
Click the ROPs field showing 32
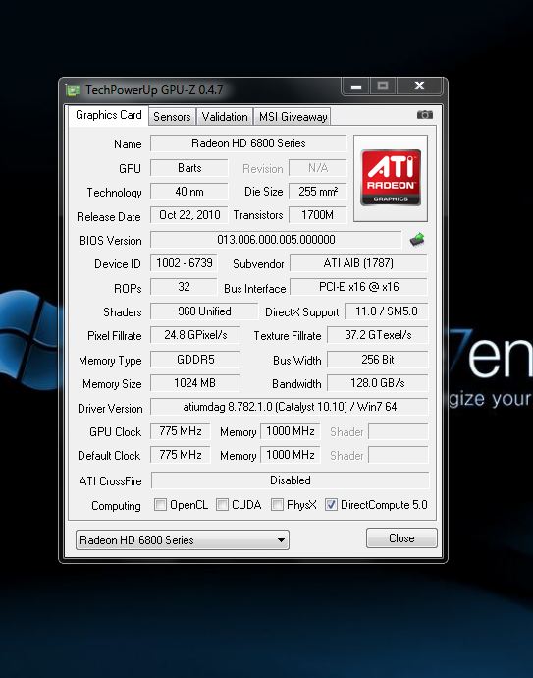pos(184,287)
